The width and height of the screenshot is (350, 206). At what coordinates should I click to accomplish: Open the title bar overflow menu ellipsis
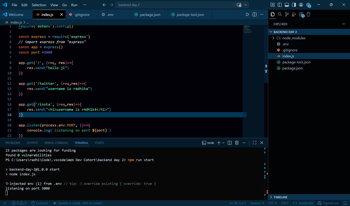(x=85, y=5)
